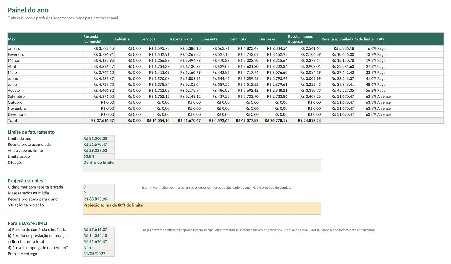451x264 pixels.
Task: Click the 'Receita bruta' column header
Action: pos(185,39)
